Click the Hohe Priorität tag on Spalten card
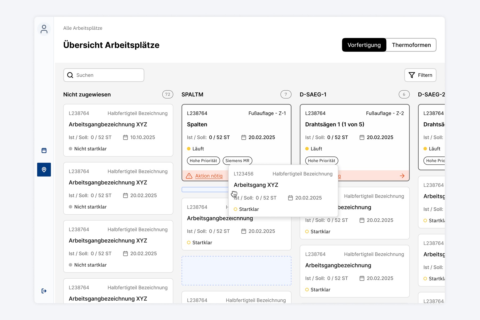The image size is (480, 320). [203, 161]
